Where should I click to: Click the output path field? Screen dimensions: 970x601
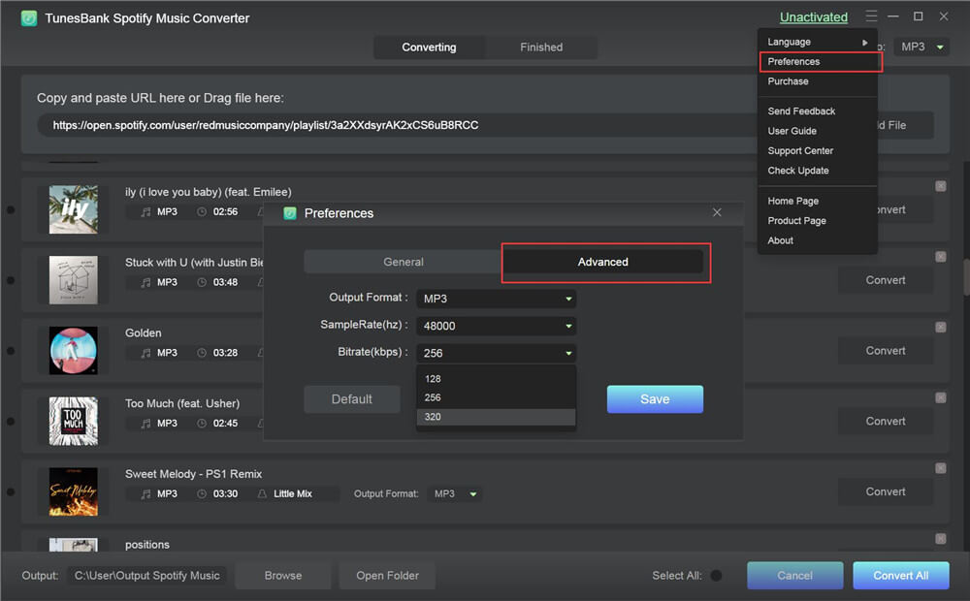[146, 576]
